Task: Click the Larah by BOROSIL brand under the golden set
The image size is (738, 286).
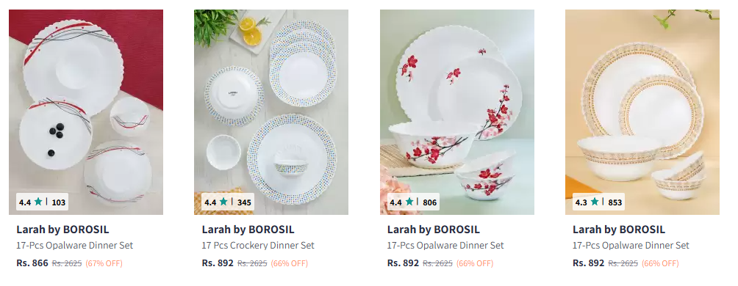Action: (619, 230)
